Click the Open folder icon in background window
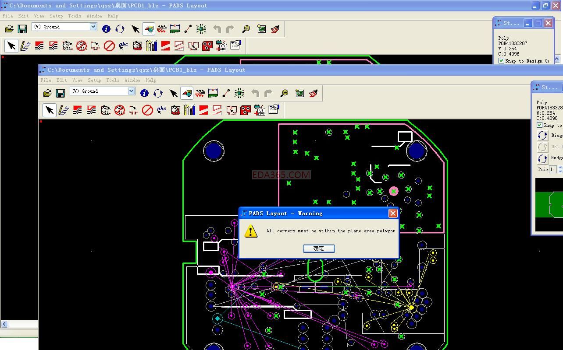The height and width of the screenshot is (350, 563). tap(9, 29)
